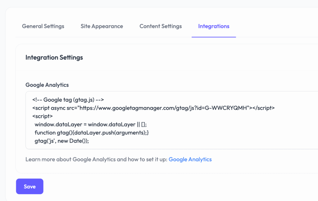Click the script src line with G-WWCRYQMH
This screenshot has height=201, width=318.
pos(153,108)
